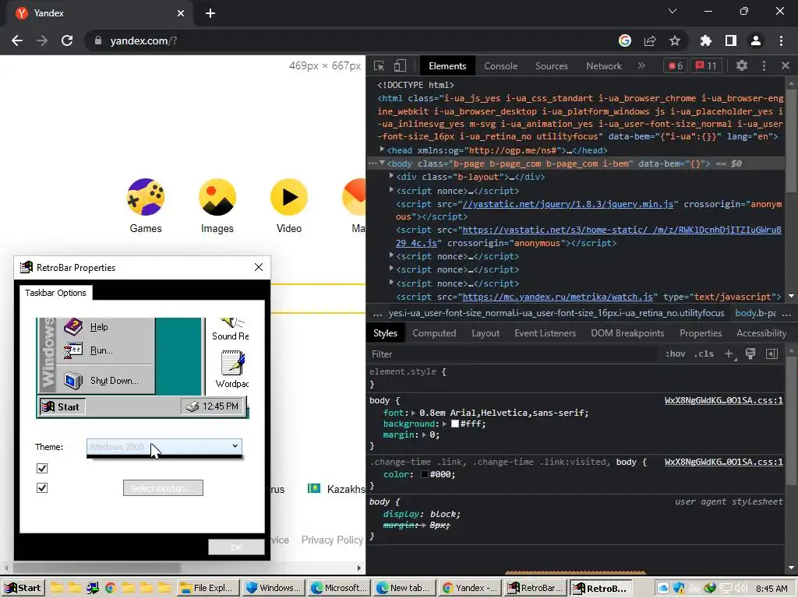Switch to the File Explorer taskbar button
This screenshot has height=598, width=798.
click(207, 589)
